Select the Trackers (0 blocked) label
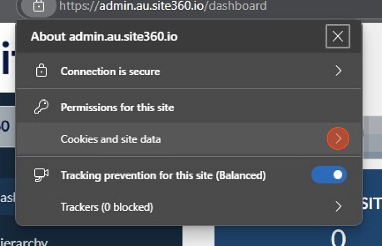Viewport: 382px width, 246px height. coord(107,207)
